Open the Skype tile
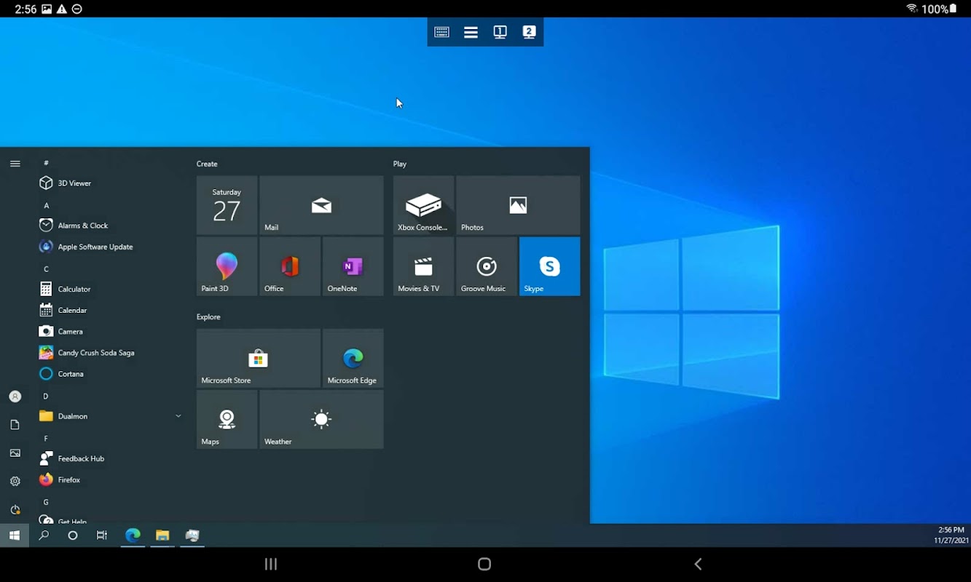 click(x=549, y=266)
